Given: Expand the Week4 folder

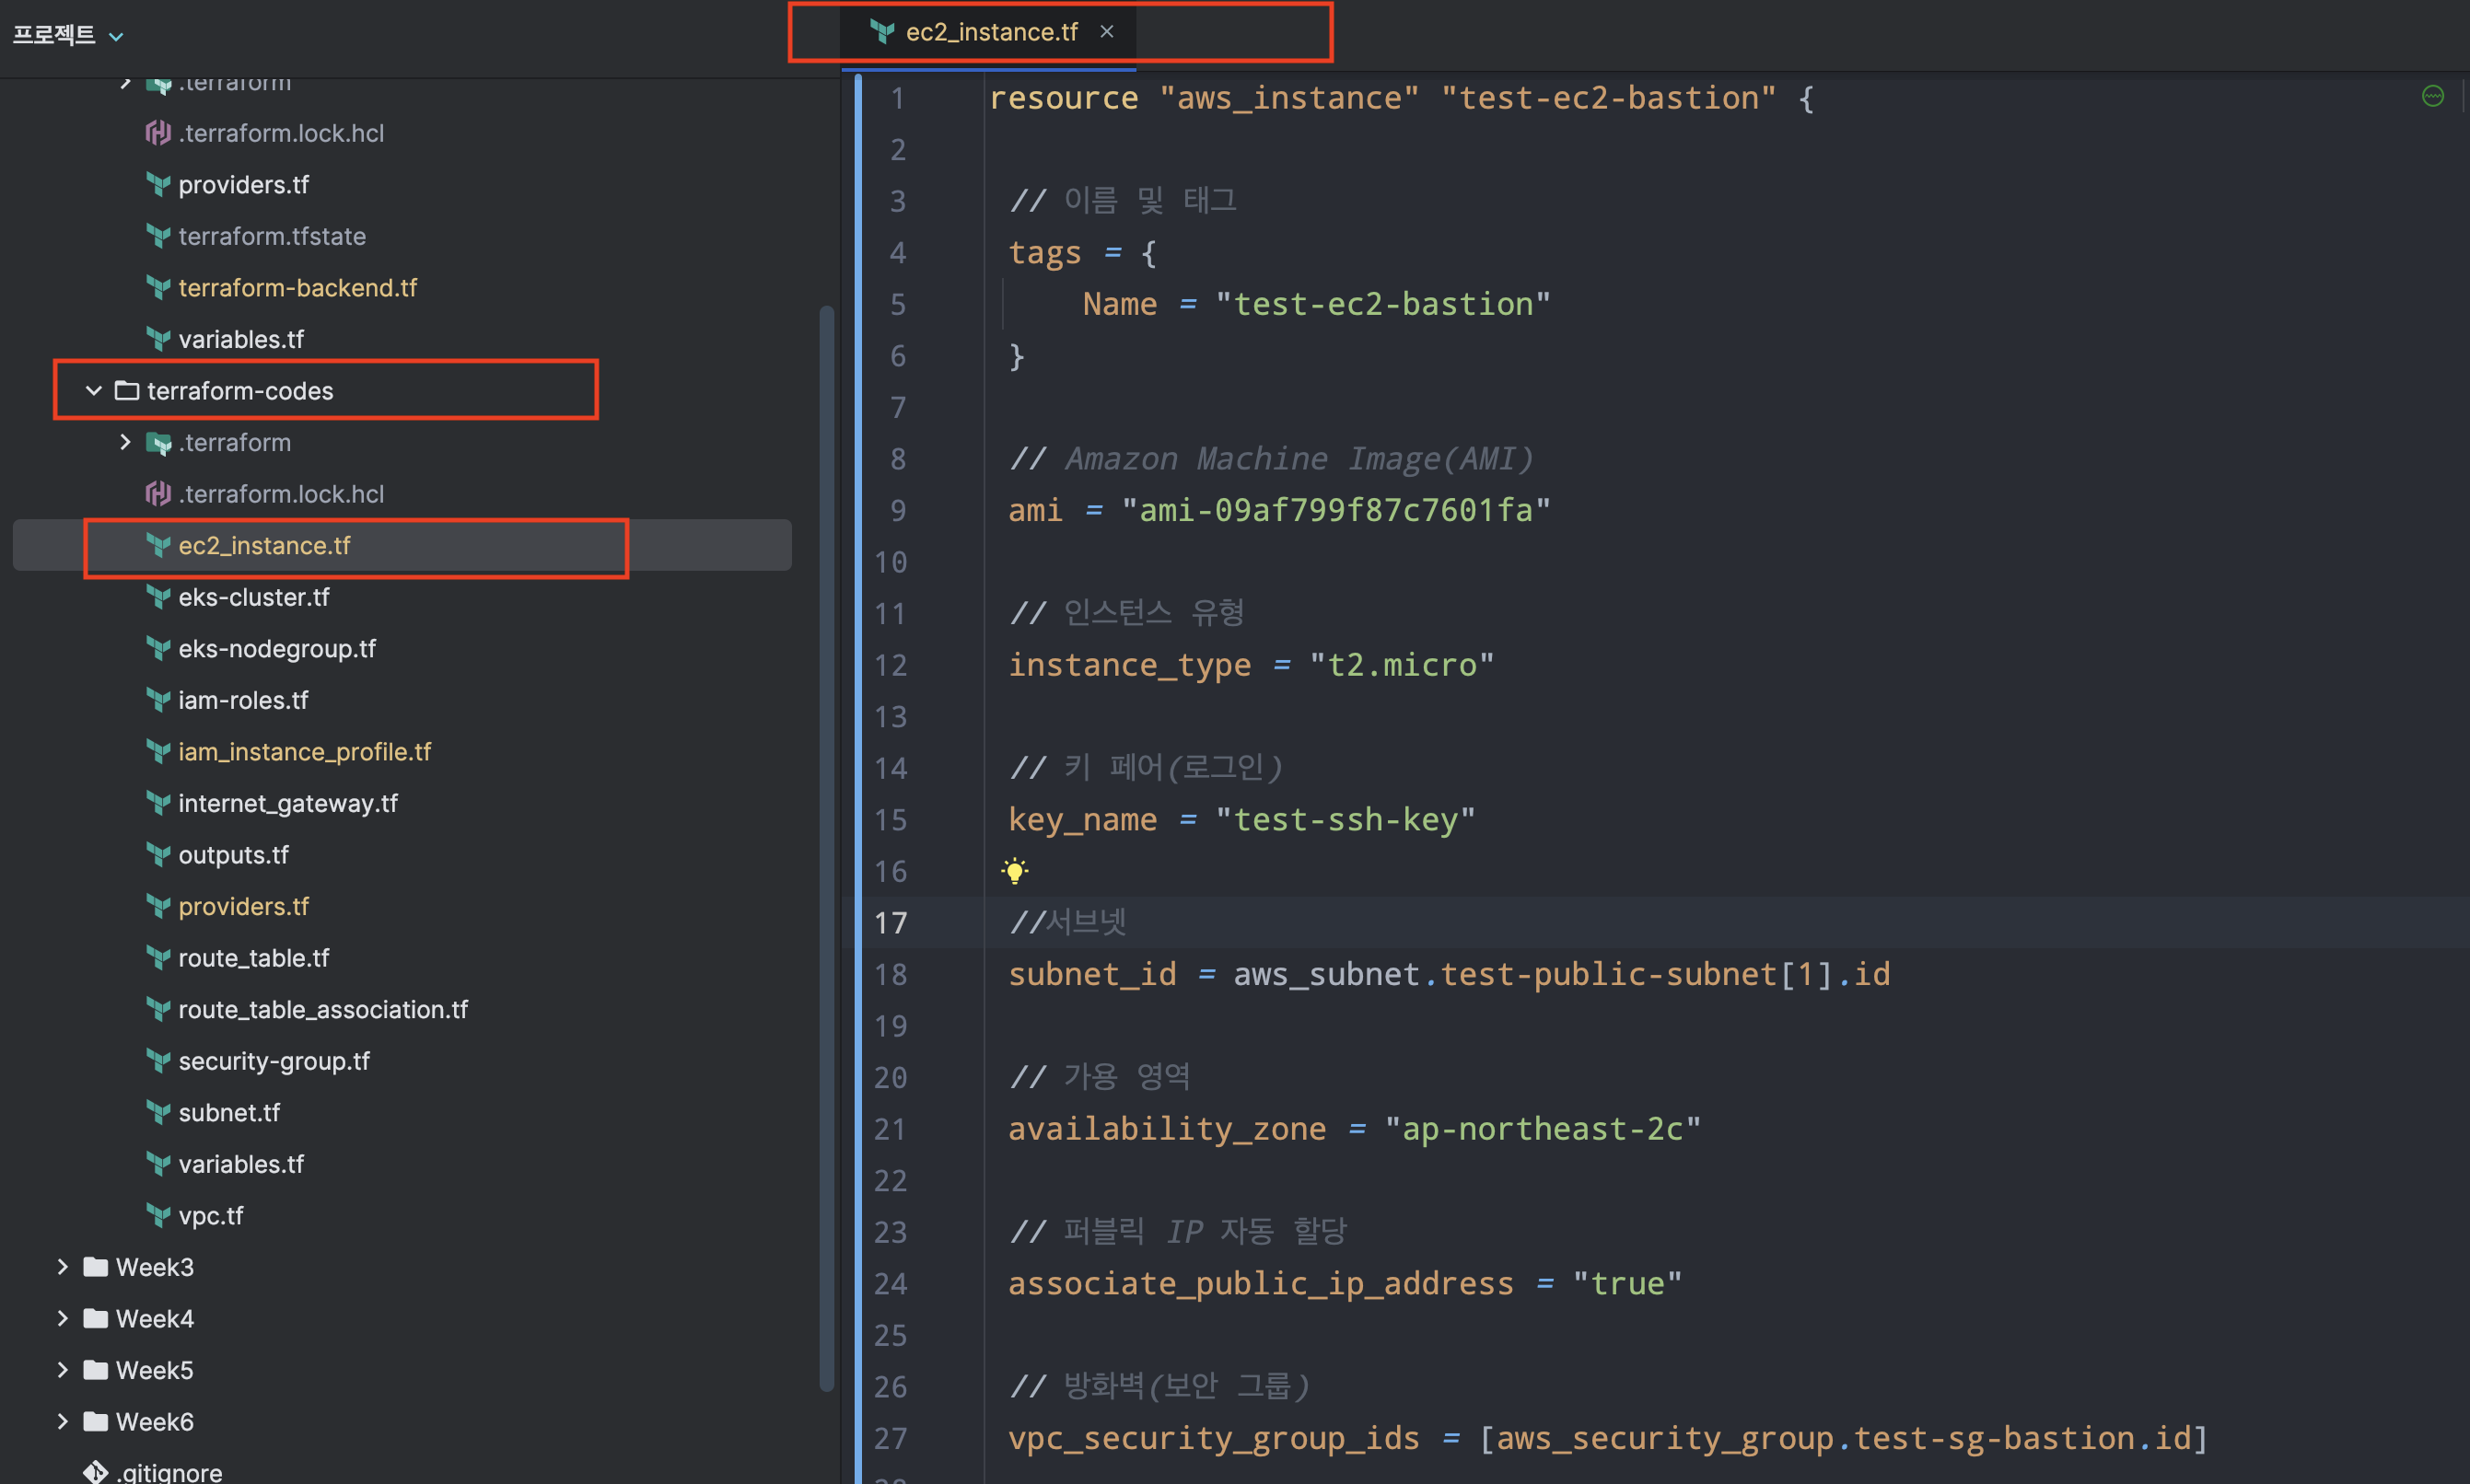Looking at the screenshot, I should pyautogui.click(x=63, y=1318).
